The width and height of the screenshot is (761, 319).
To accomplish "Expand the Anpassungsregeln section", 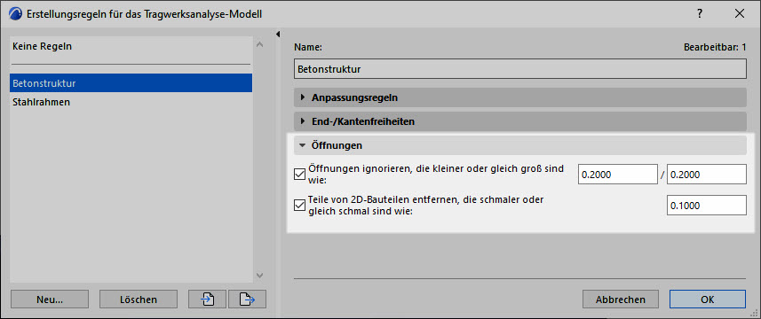I will click(x=519, y=97).
